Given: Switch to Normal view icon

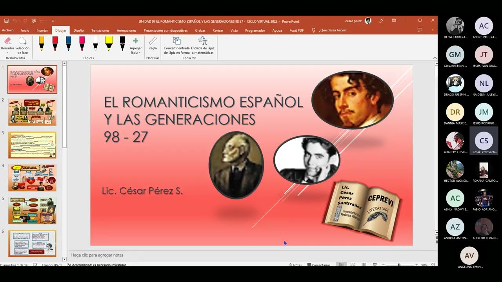Looking at the screenshot, I should coord(342,265).
